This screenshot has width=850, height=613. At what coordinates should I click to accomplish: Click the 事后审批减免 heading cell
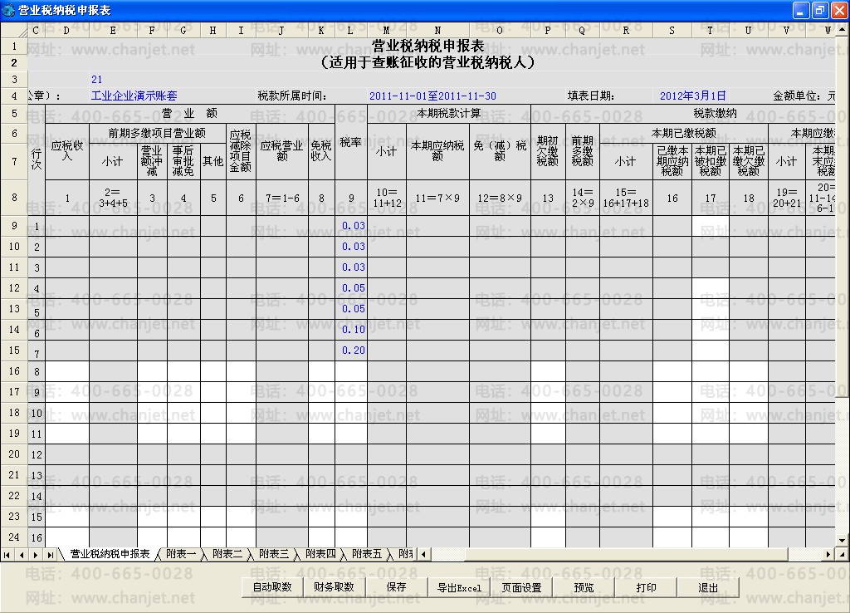click(183, 161)
